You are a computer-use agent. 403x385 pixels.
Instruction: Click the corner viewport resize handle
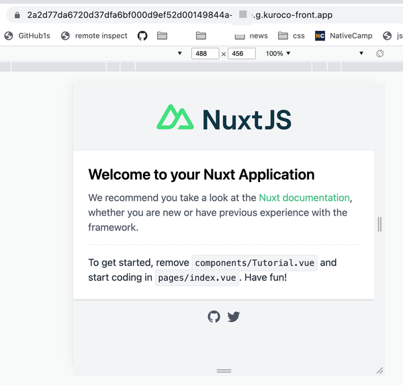(x=380, y=371)
